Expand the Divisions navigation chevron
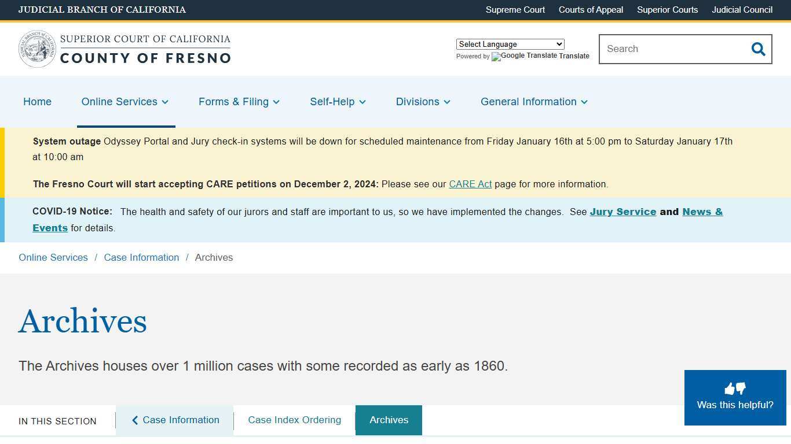This screenshot has width=791, height=444. pyautogui.click(x=447, y=102)
